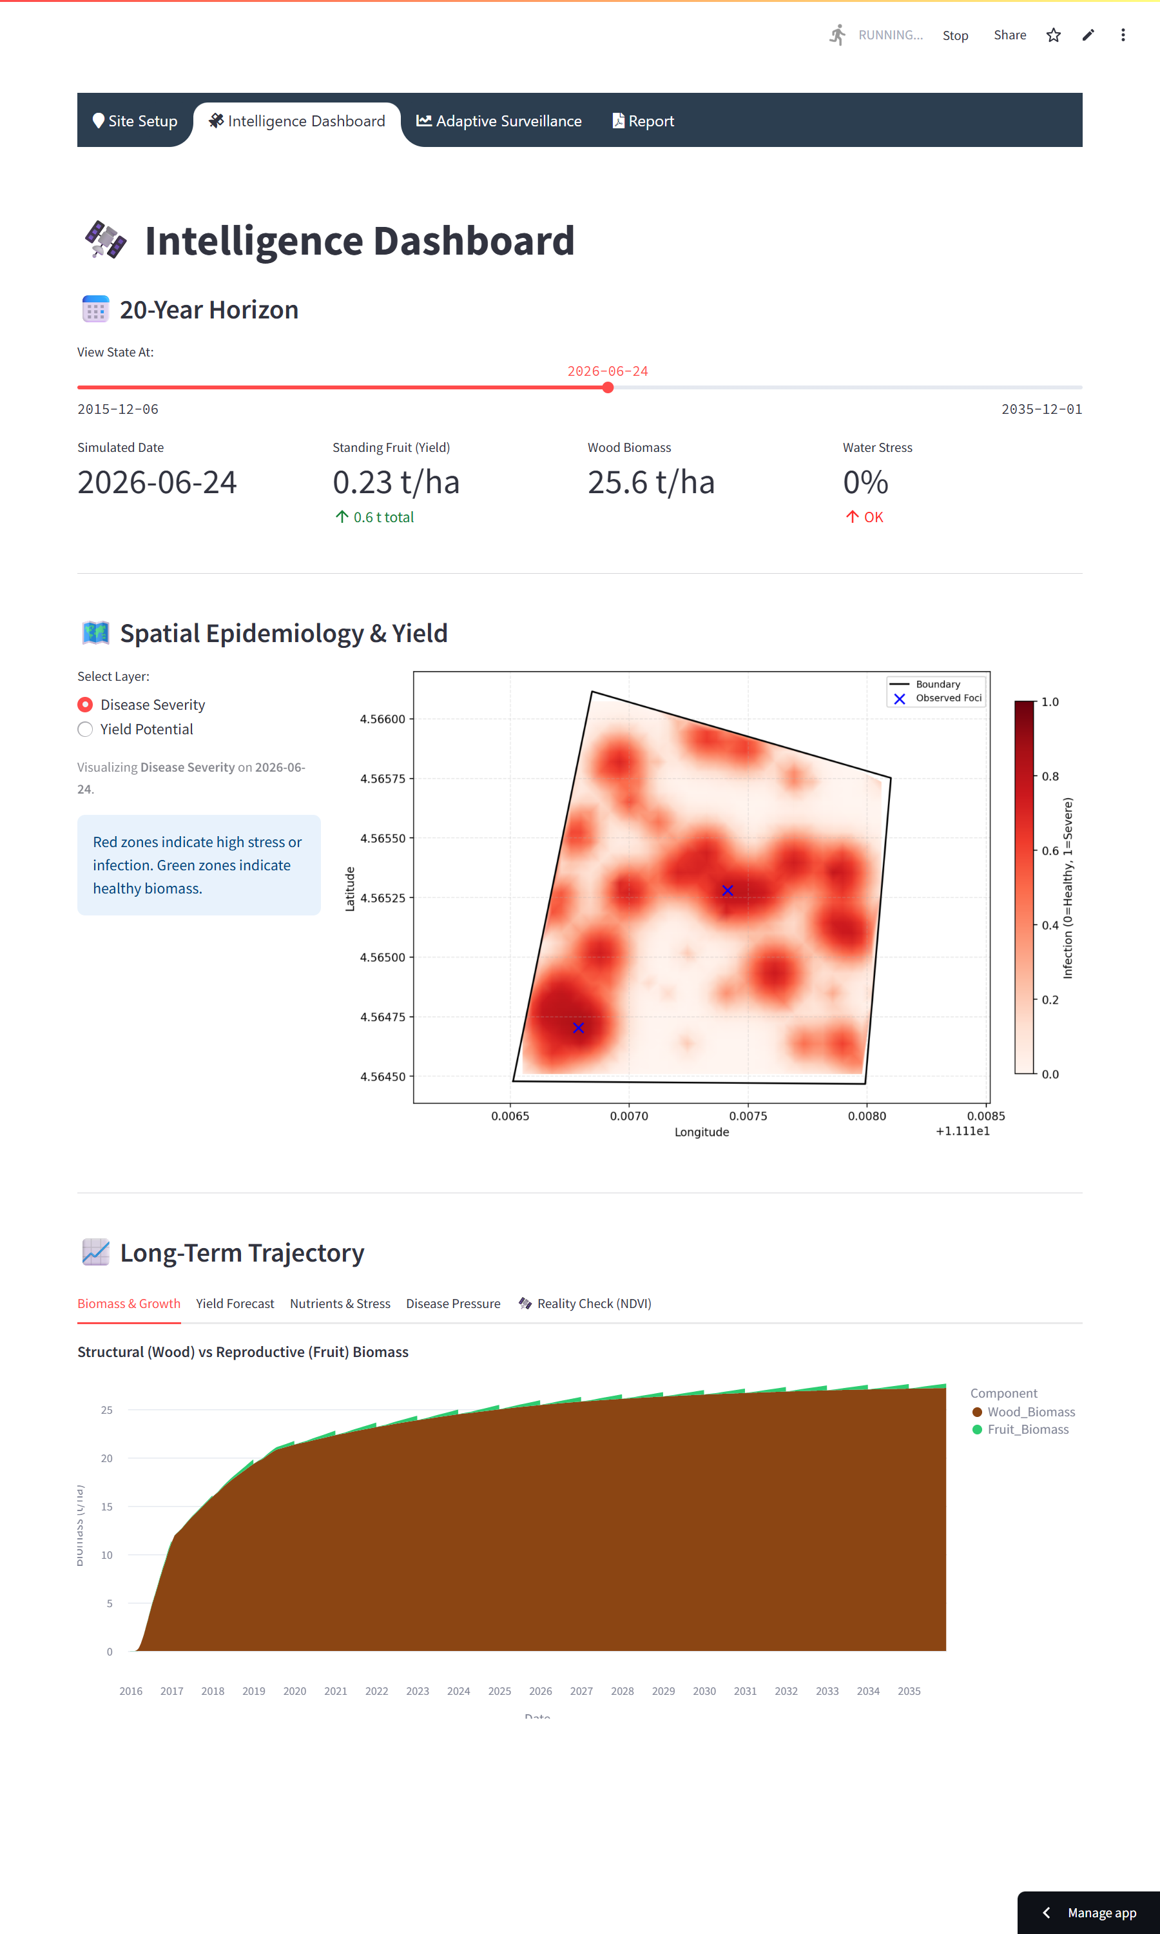
Task: Click the chart icon beside Long-Term Trajectory
Action: (95, 1253)
